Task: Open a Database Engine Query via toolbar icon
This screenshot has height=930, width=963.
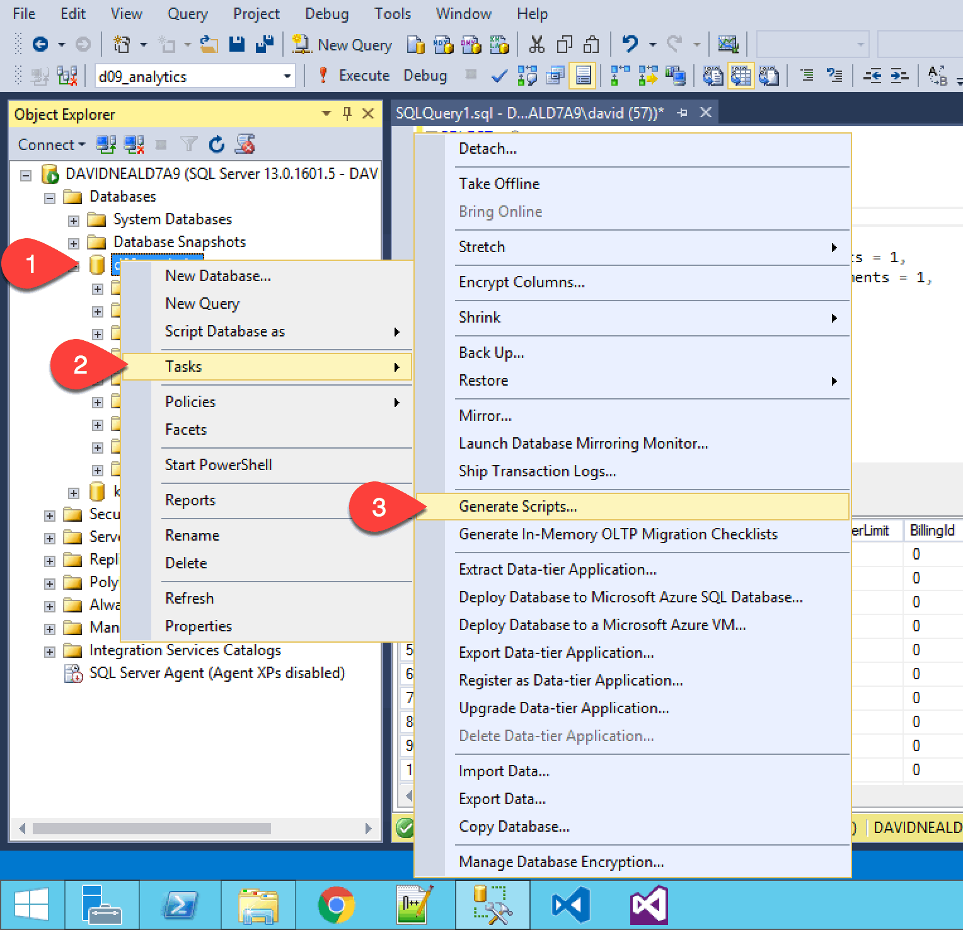Action: pos(416,45)
